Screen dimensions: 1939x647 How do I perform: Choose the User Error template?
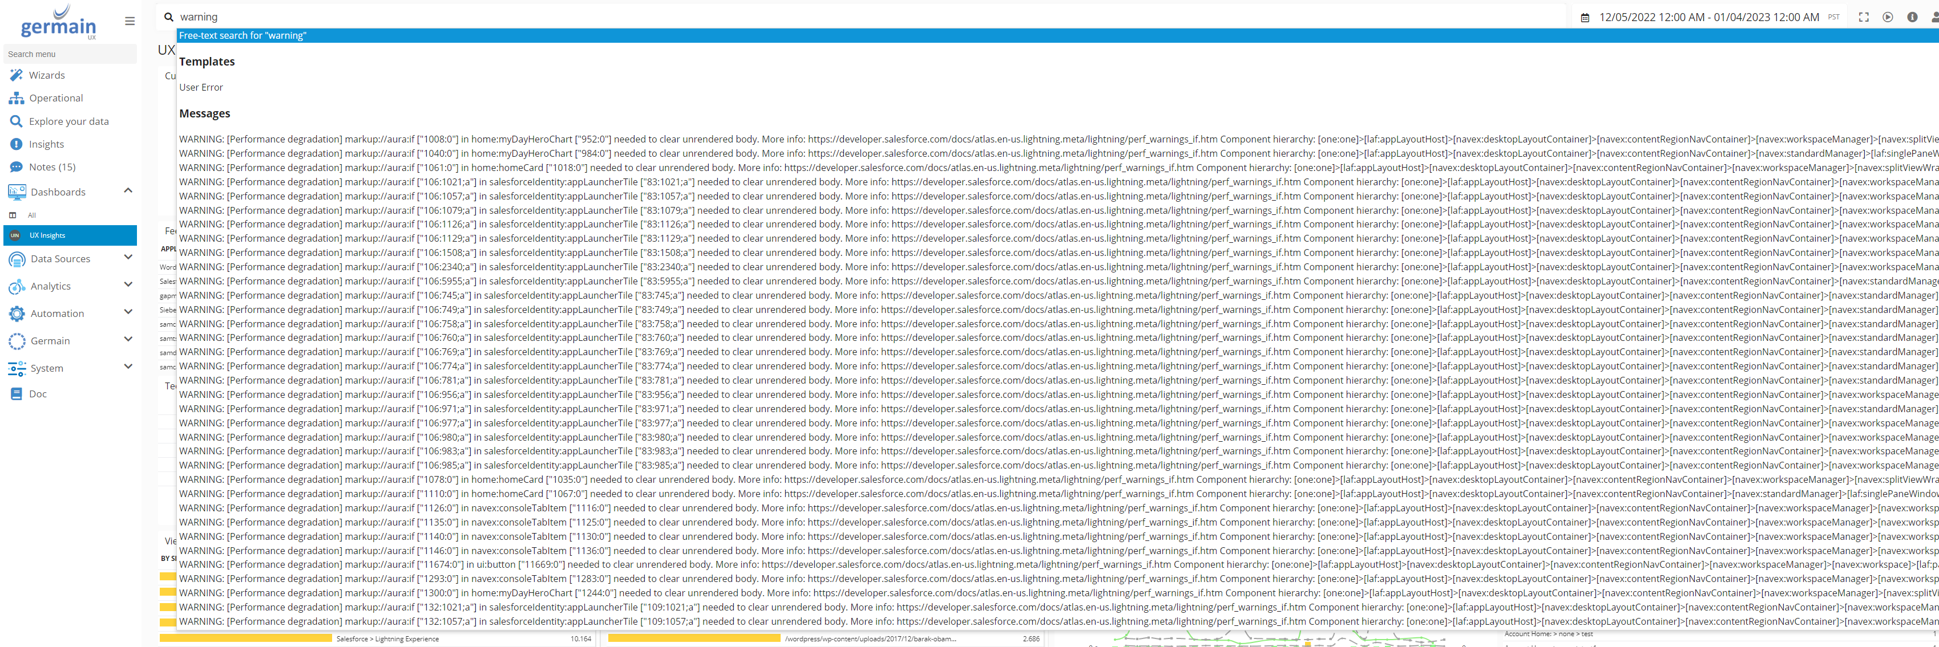pos(201,87)
